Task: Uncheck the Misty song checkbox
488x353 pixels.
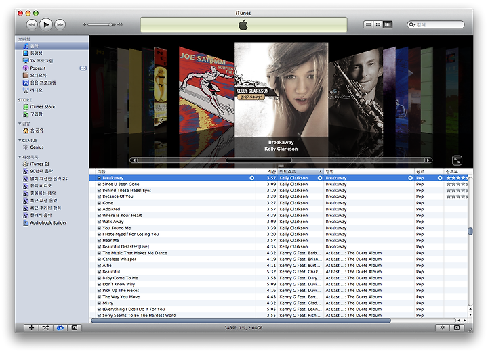Action: click(x=99, y=303)
